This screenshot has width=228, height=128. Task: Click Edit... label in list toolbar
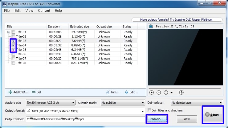coord(133,92)
